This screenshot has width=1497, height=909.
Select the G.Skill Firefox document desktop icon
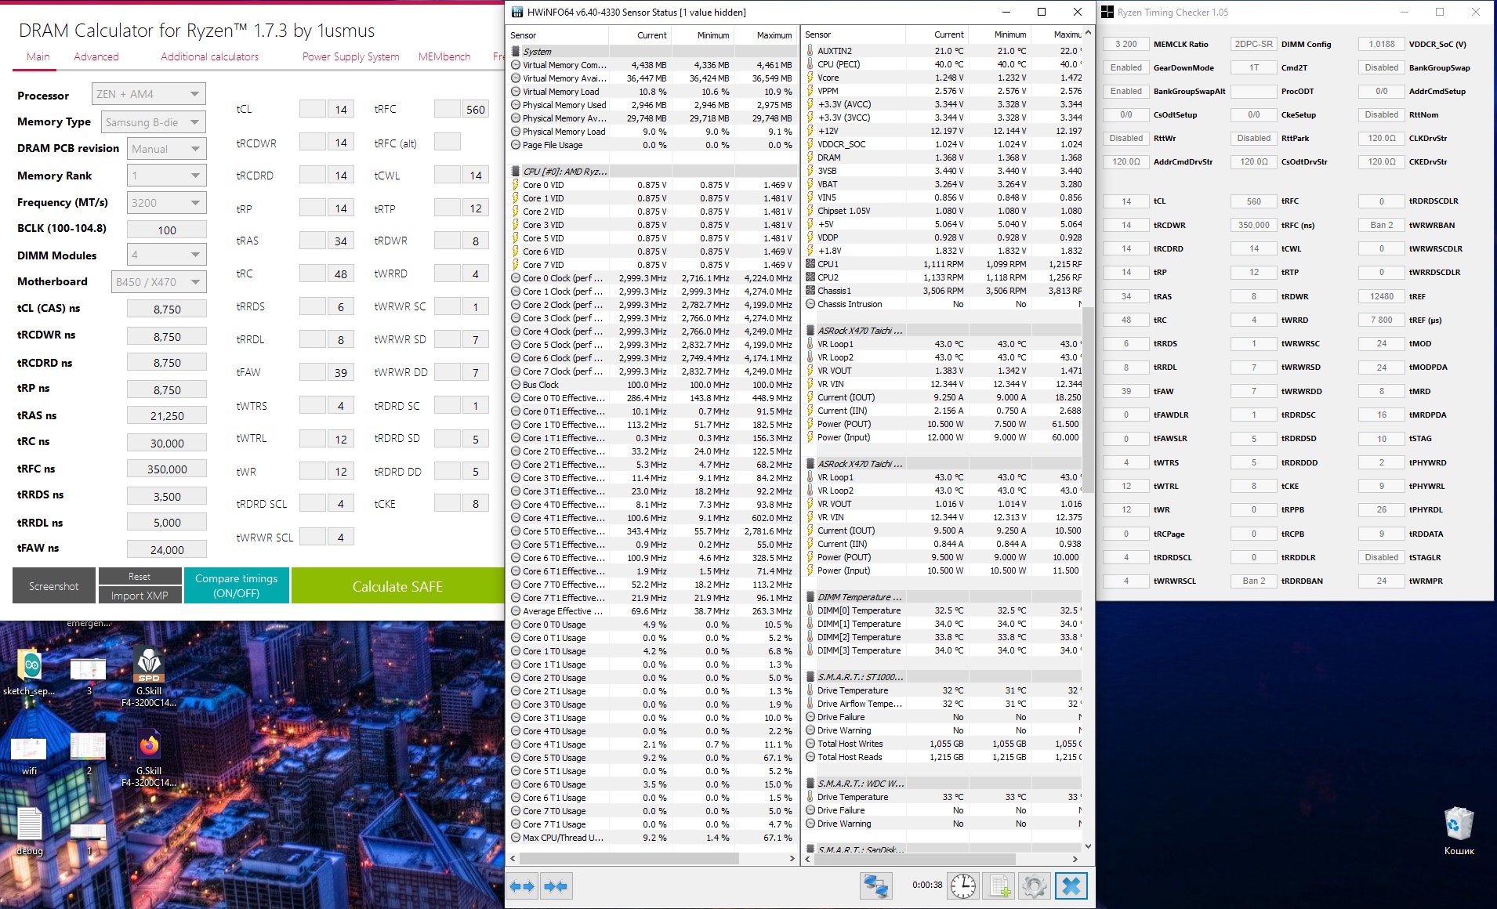[149, 759]
